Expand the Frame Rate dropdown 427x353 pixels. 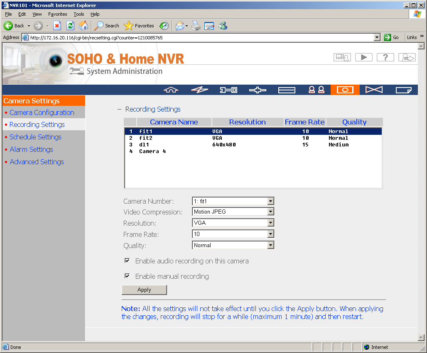click(x=270, y=234)
